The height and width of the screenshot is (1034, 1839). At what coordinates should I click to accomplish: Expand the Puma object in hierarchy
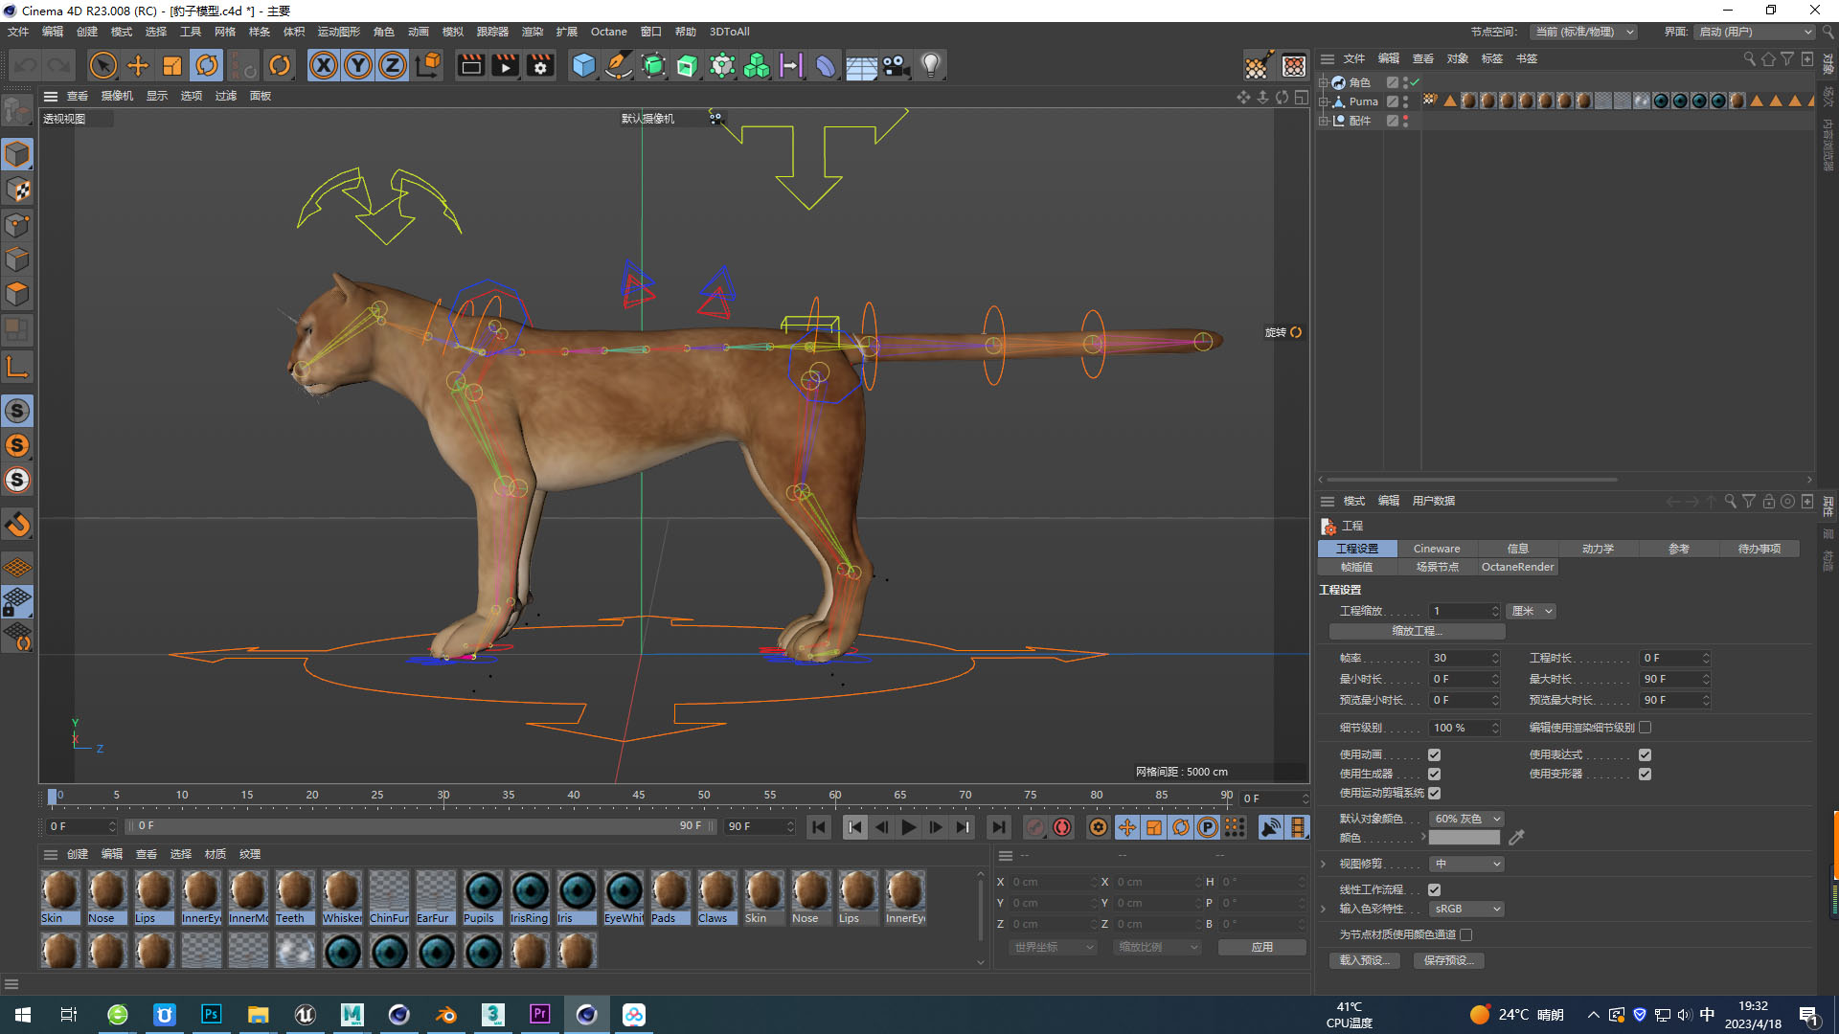tap(1324, 101)
